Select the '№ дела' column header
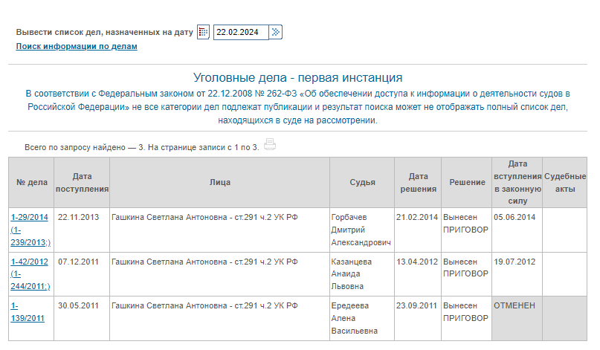 pos(32,183)
